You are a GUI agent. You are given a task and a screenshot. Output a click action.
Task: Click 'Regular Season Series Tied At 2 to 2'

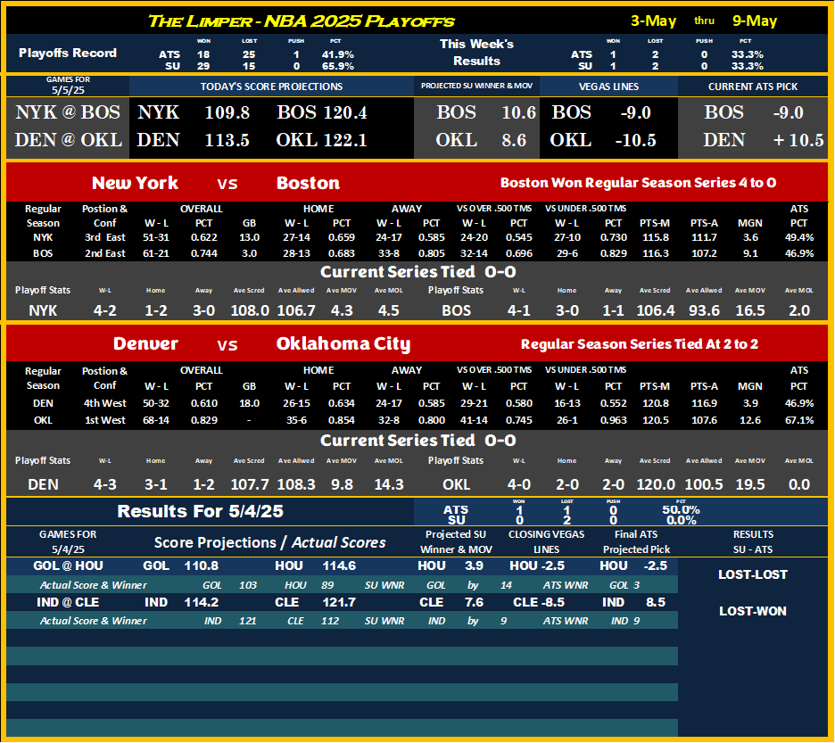(639, 344)
